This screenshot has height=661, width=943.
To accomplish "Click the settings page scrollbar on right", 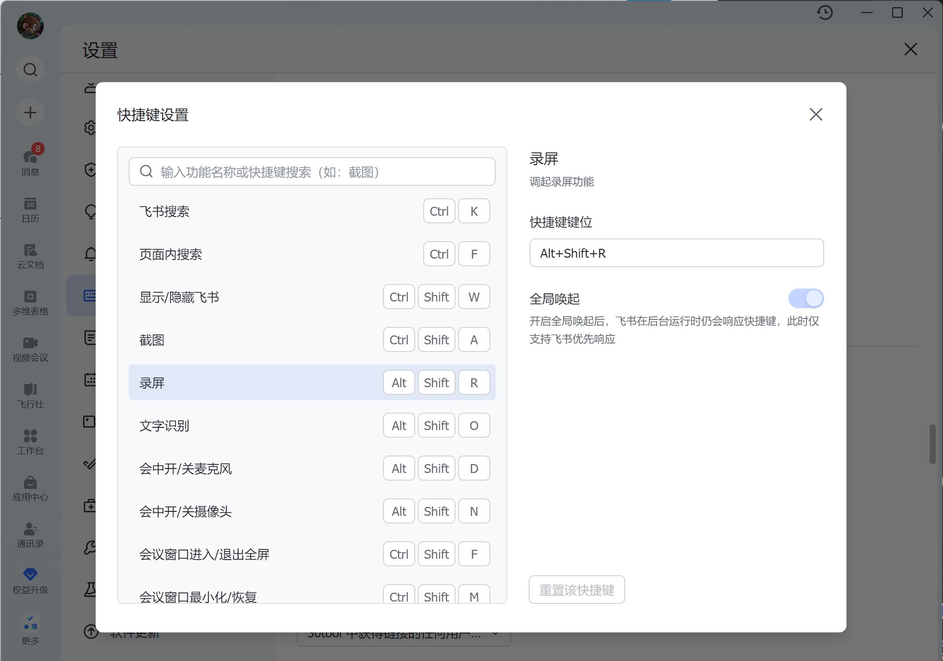I will pos(932,444).
